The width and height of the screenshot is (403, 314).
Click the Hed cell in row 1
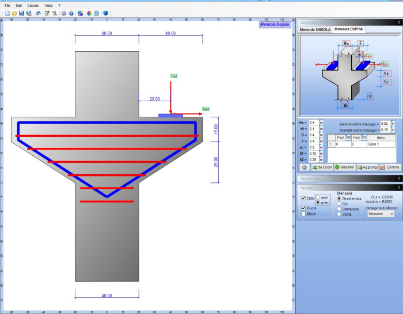tap(359, 144)
